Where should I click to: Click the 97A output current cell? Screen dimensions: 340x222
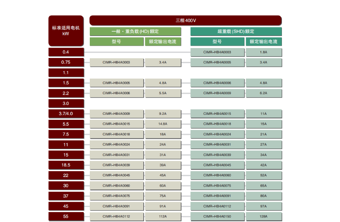[x=264, y=206]
